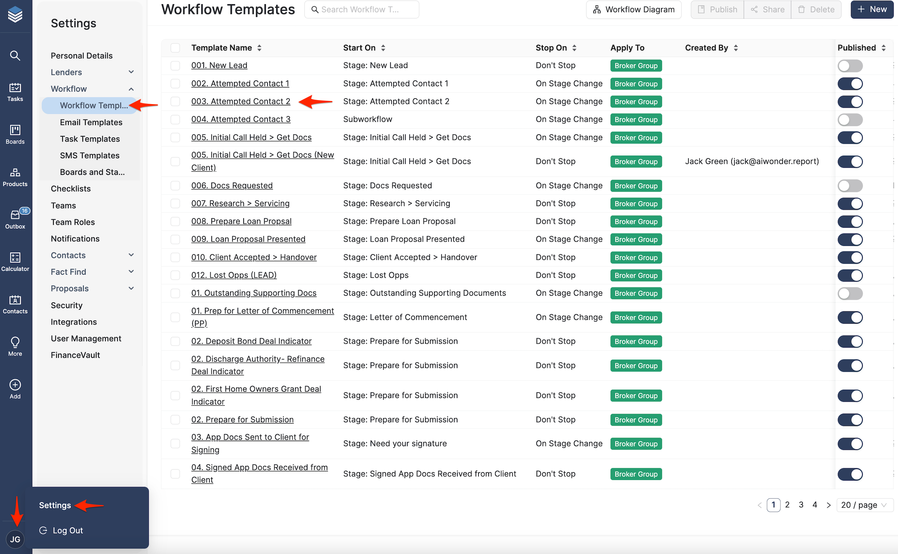Tick checkbox for 006. Docs Requested row
The image size is (898, 554).
click(175, 186)
